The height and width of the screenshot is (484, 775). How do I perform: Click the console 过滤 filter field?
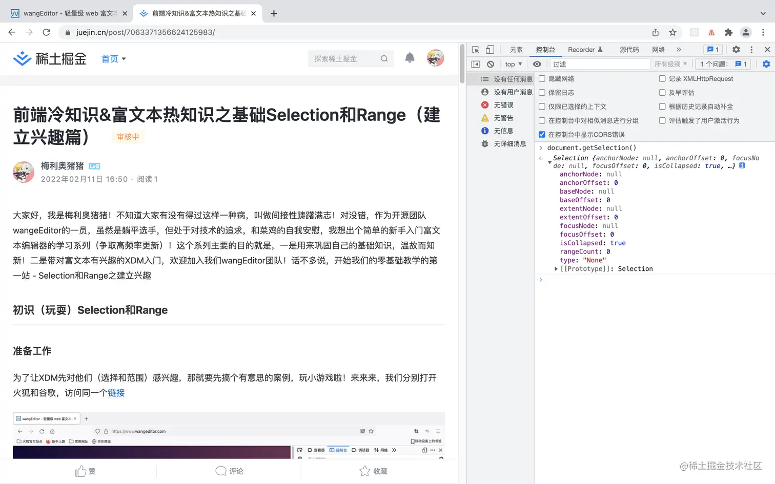click(599, 64)
